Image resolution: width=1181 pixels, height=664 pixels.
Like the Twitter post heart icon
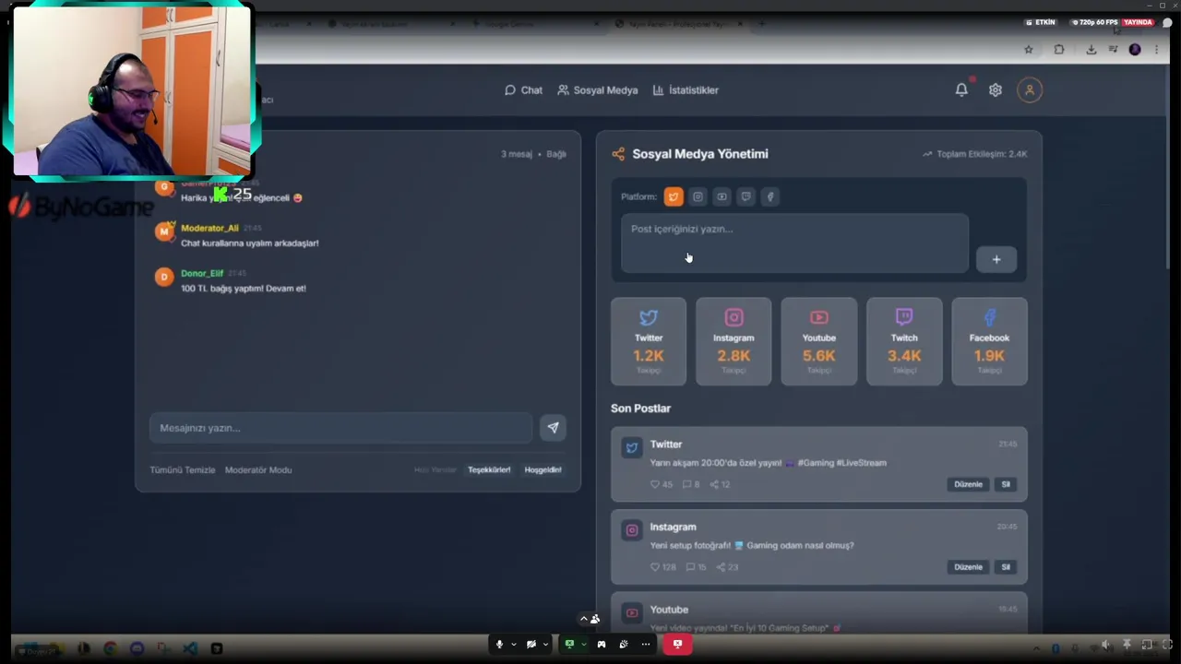(655, 484)
